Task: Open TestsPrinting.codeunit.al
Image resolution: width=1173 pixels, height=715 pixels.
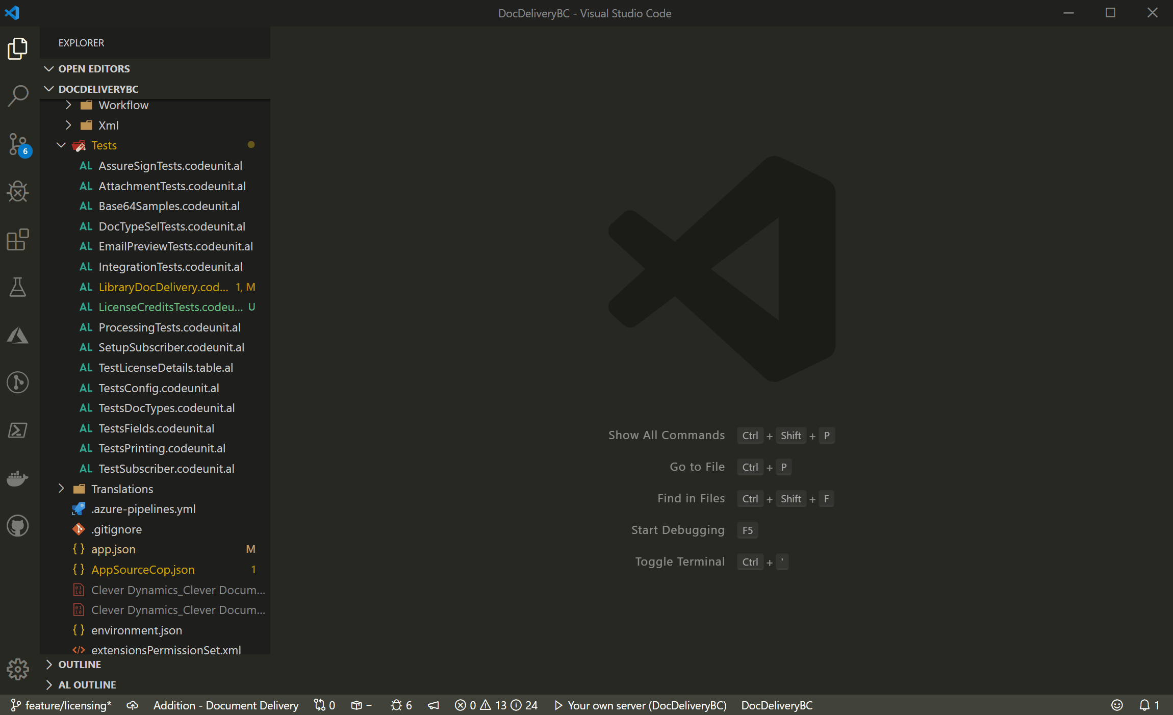Action: point(155,448)
